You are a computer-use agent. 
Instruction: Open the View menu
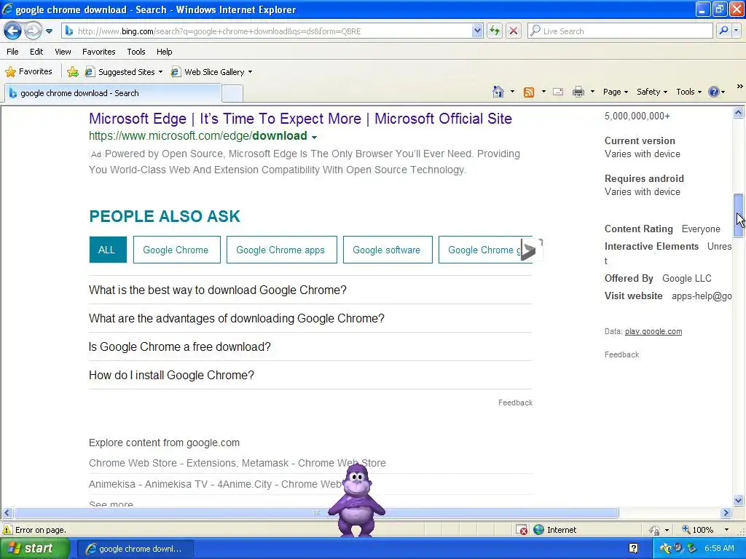(63, 52)
